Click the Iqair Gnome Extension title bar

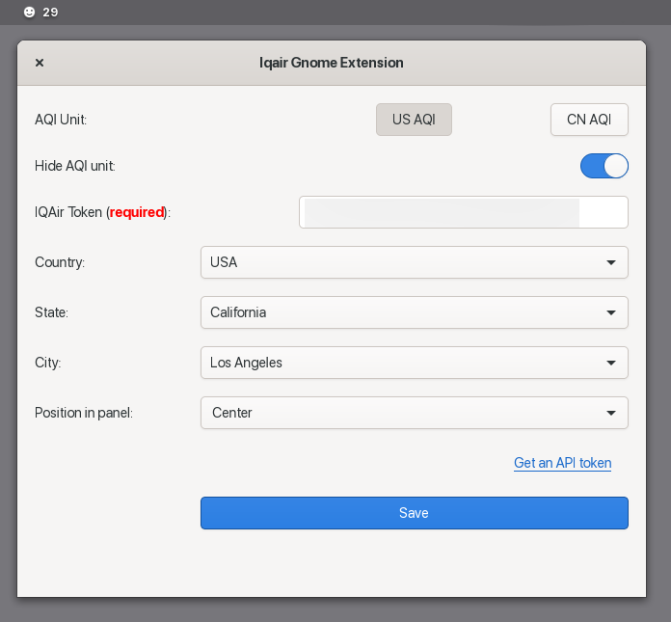tap(332, 63)
